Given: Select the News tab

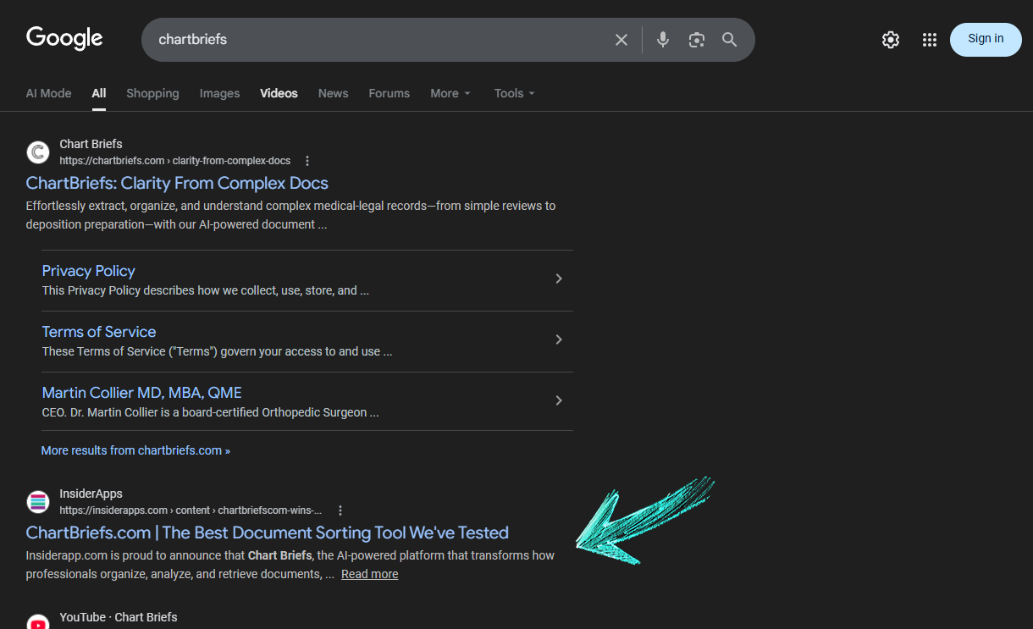Looking at the screenshot, I should [333, 93].
